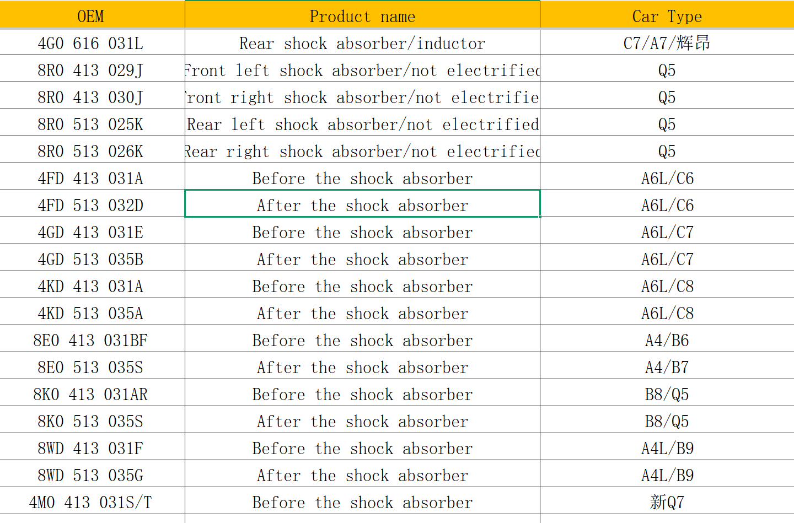Click OEM cell 4GD 513 035B

point(91,259)
